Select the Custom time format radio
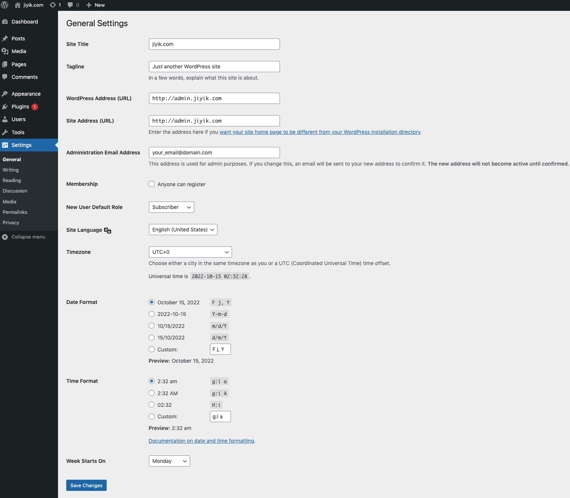Image resolution: width=570 pixels, height=498 pixels. click(152, 416)
